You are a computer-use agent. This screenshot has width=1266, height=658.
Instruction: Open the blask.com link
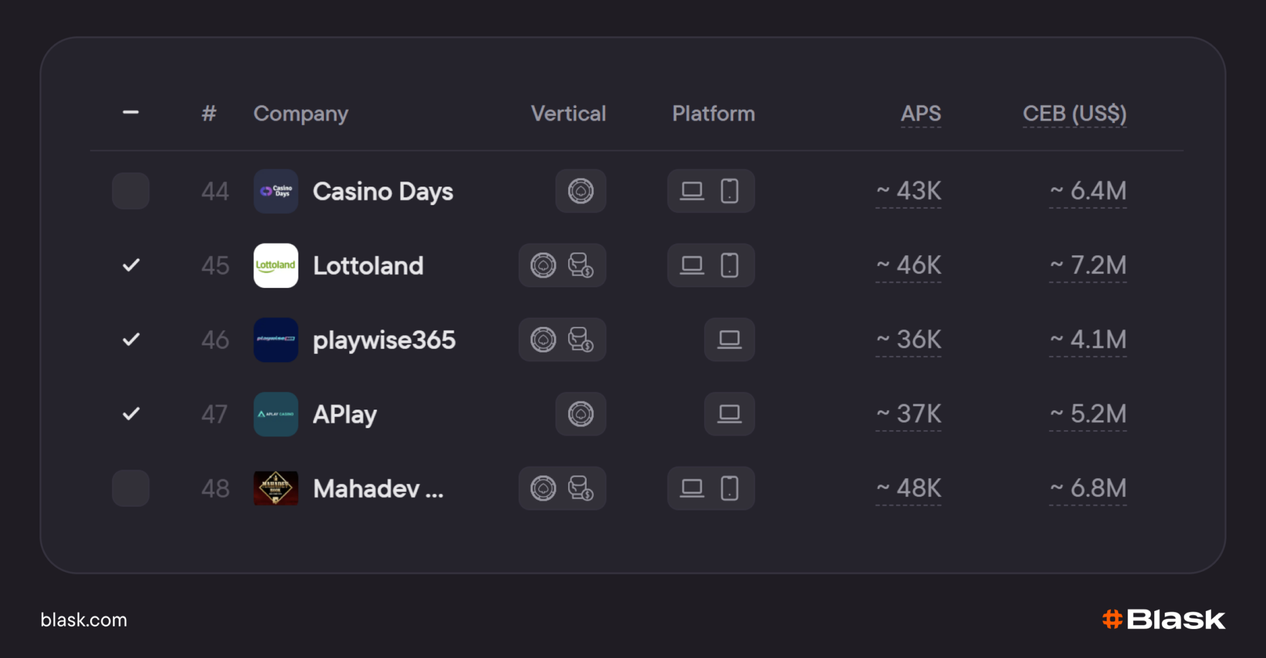click(83, 620)
